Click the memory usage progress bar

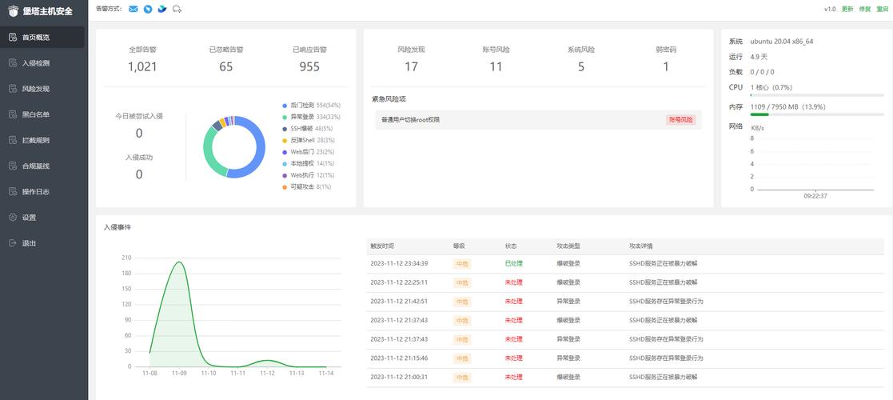click(817, 114)
